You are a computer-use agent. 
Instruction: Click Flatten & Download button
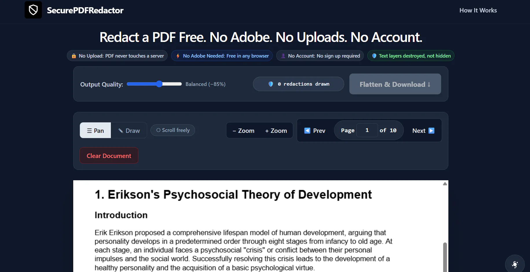[395, 84]
